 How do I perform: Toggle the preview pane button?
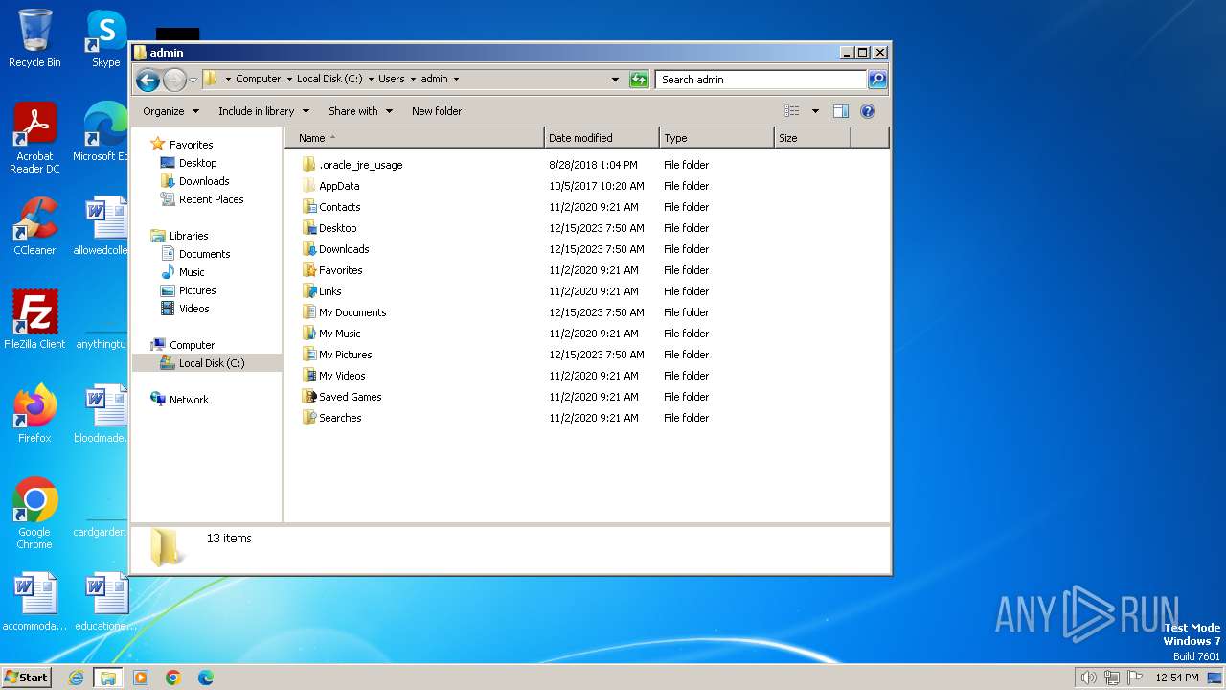pyautogui.click(x=841, y=111)
